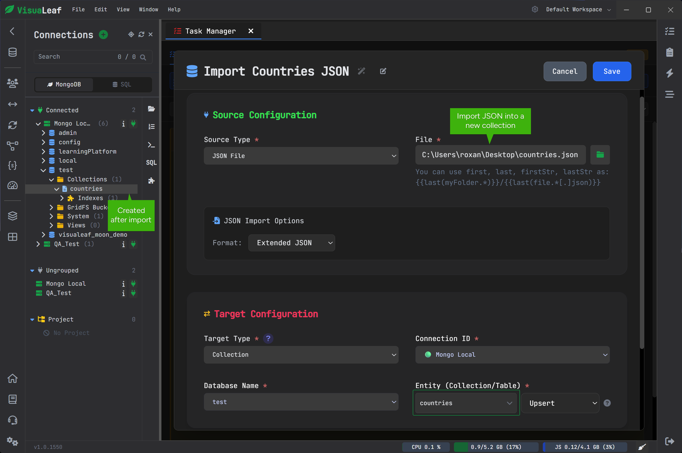
Task: Open the Connection ID Mongo Local dropdown
Action: click(513, 354)
